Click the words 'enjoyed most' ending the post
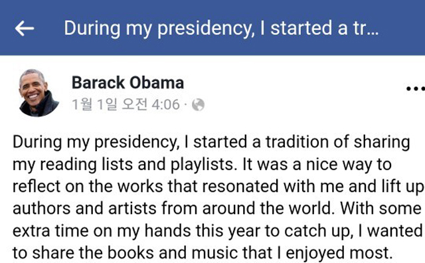Image resolution: width=425 pixels, height=263 pixels. point(339,254)
